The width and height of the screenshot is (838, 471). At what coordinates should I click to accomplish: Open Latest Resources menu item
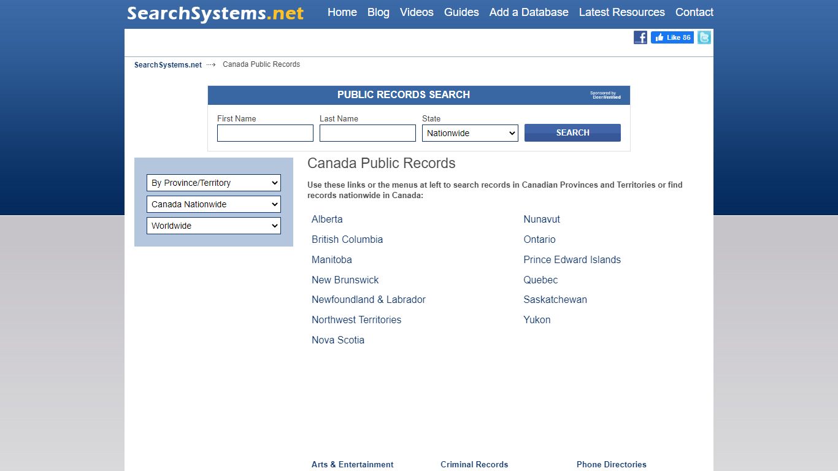(622, 12)
